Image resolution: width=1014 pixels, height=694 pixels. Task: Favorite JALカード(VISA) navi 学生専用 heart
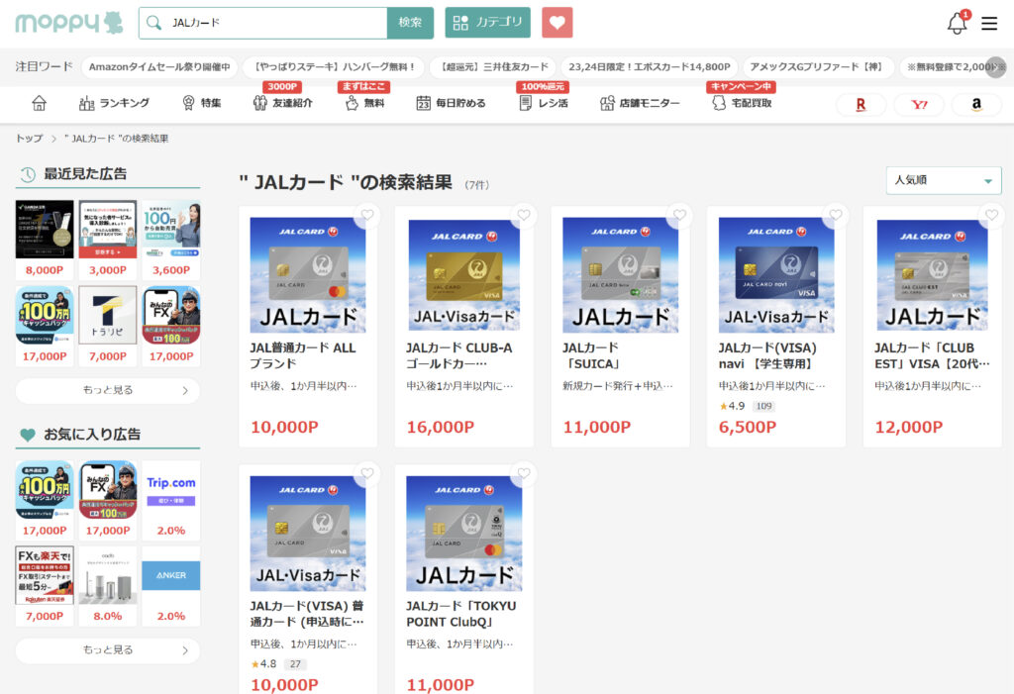tap(836, 216)
